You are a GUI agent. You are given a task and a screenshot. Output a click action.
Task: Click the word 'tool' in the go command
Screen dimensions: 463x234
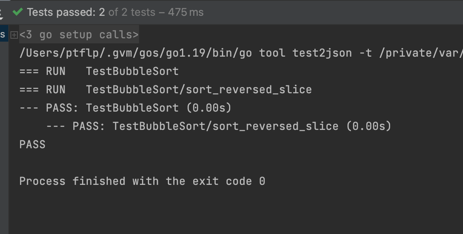point(272,53)
